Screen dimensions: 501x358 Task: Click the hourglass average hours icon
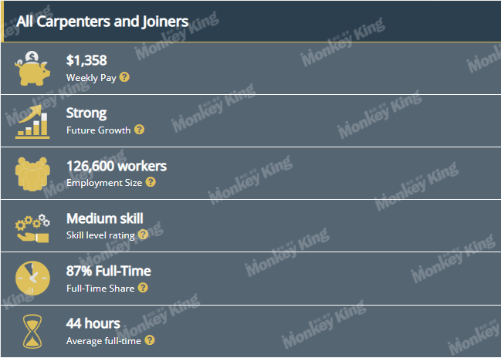coord(32,332)
